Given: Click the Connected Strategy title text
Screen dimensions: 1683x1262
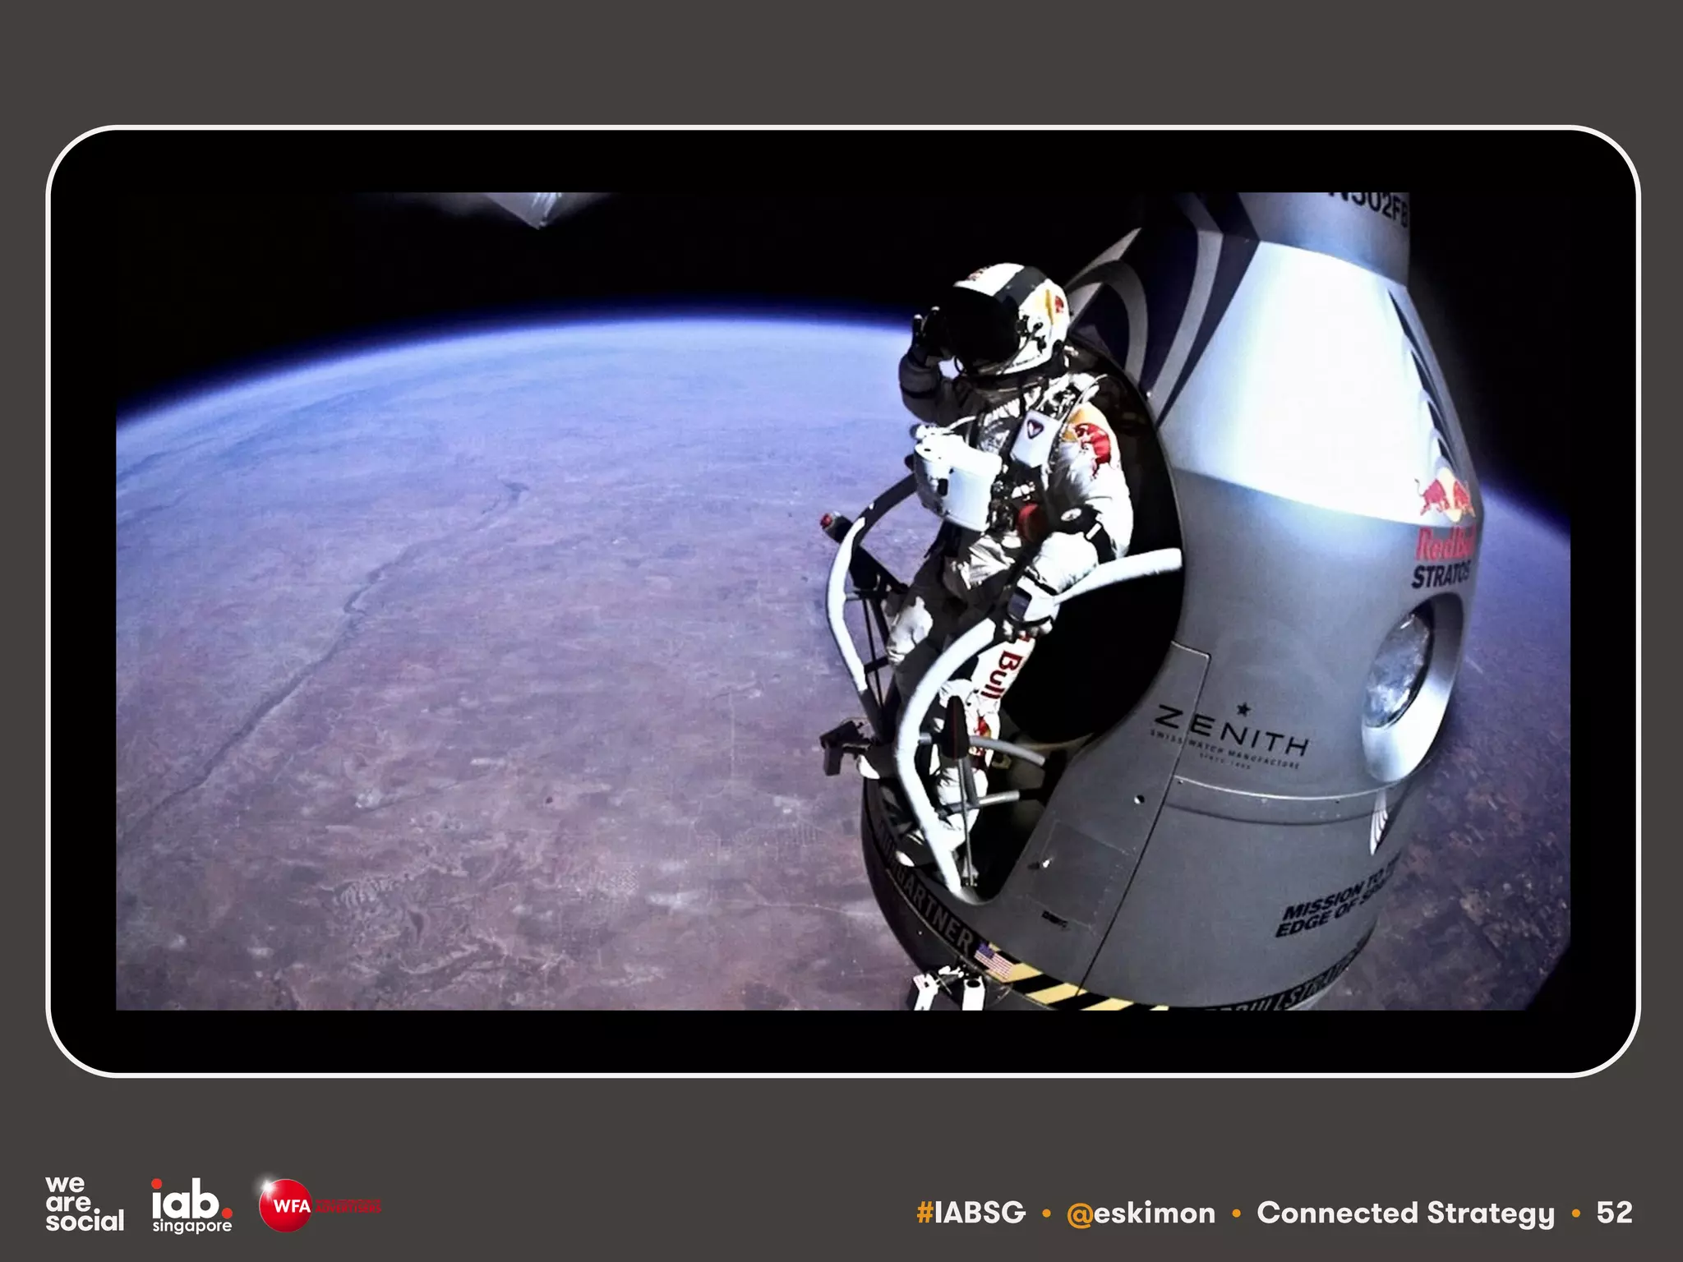Looking at the screenshot, I should point(1405,1213).
